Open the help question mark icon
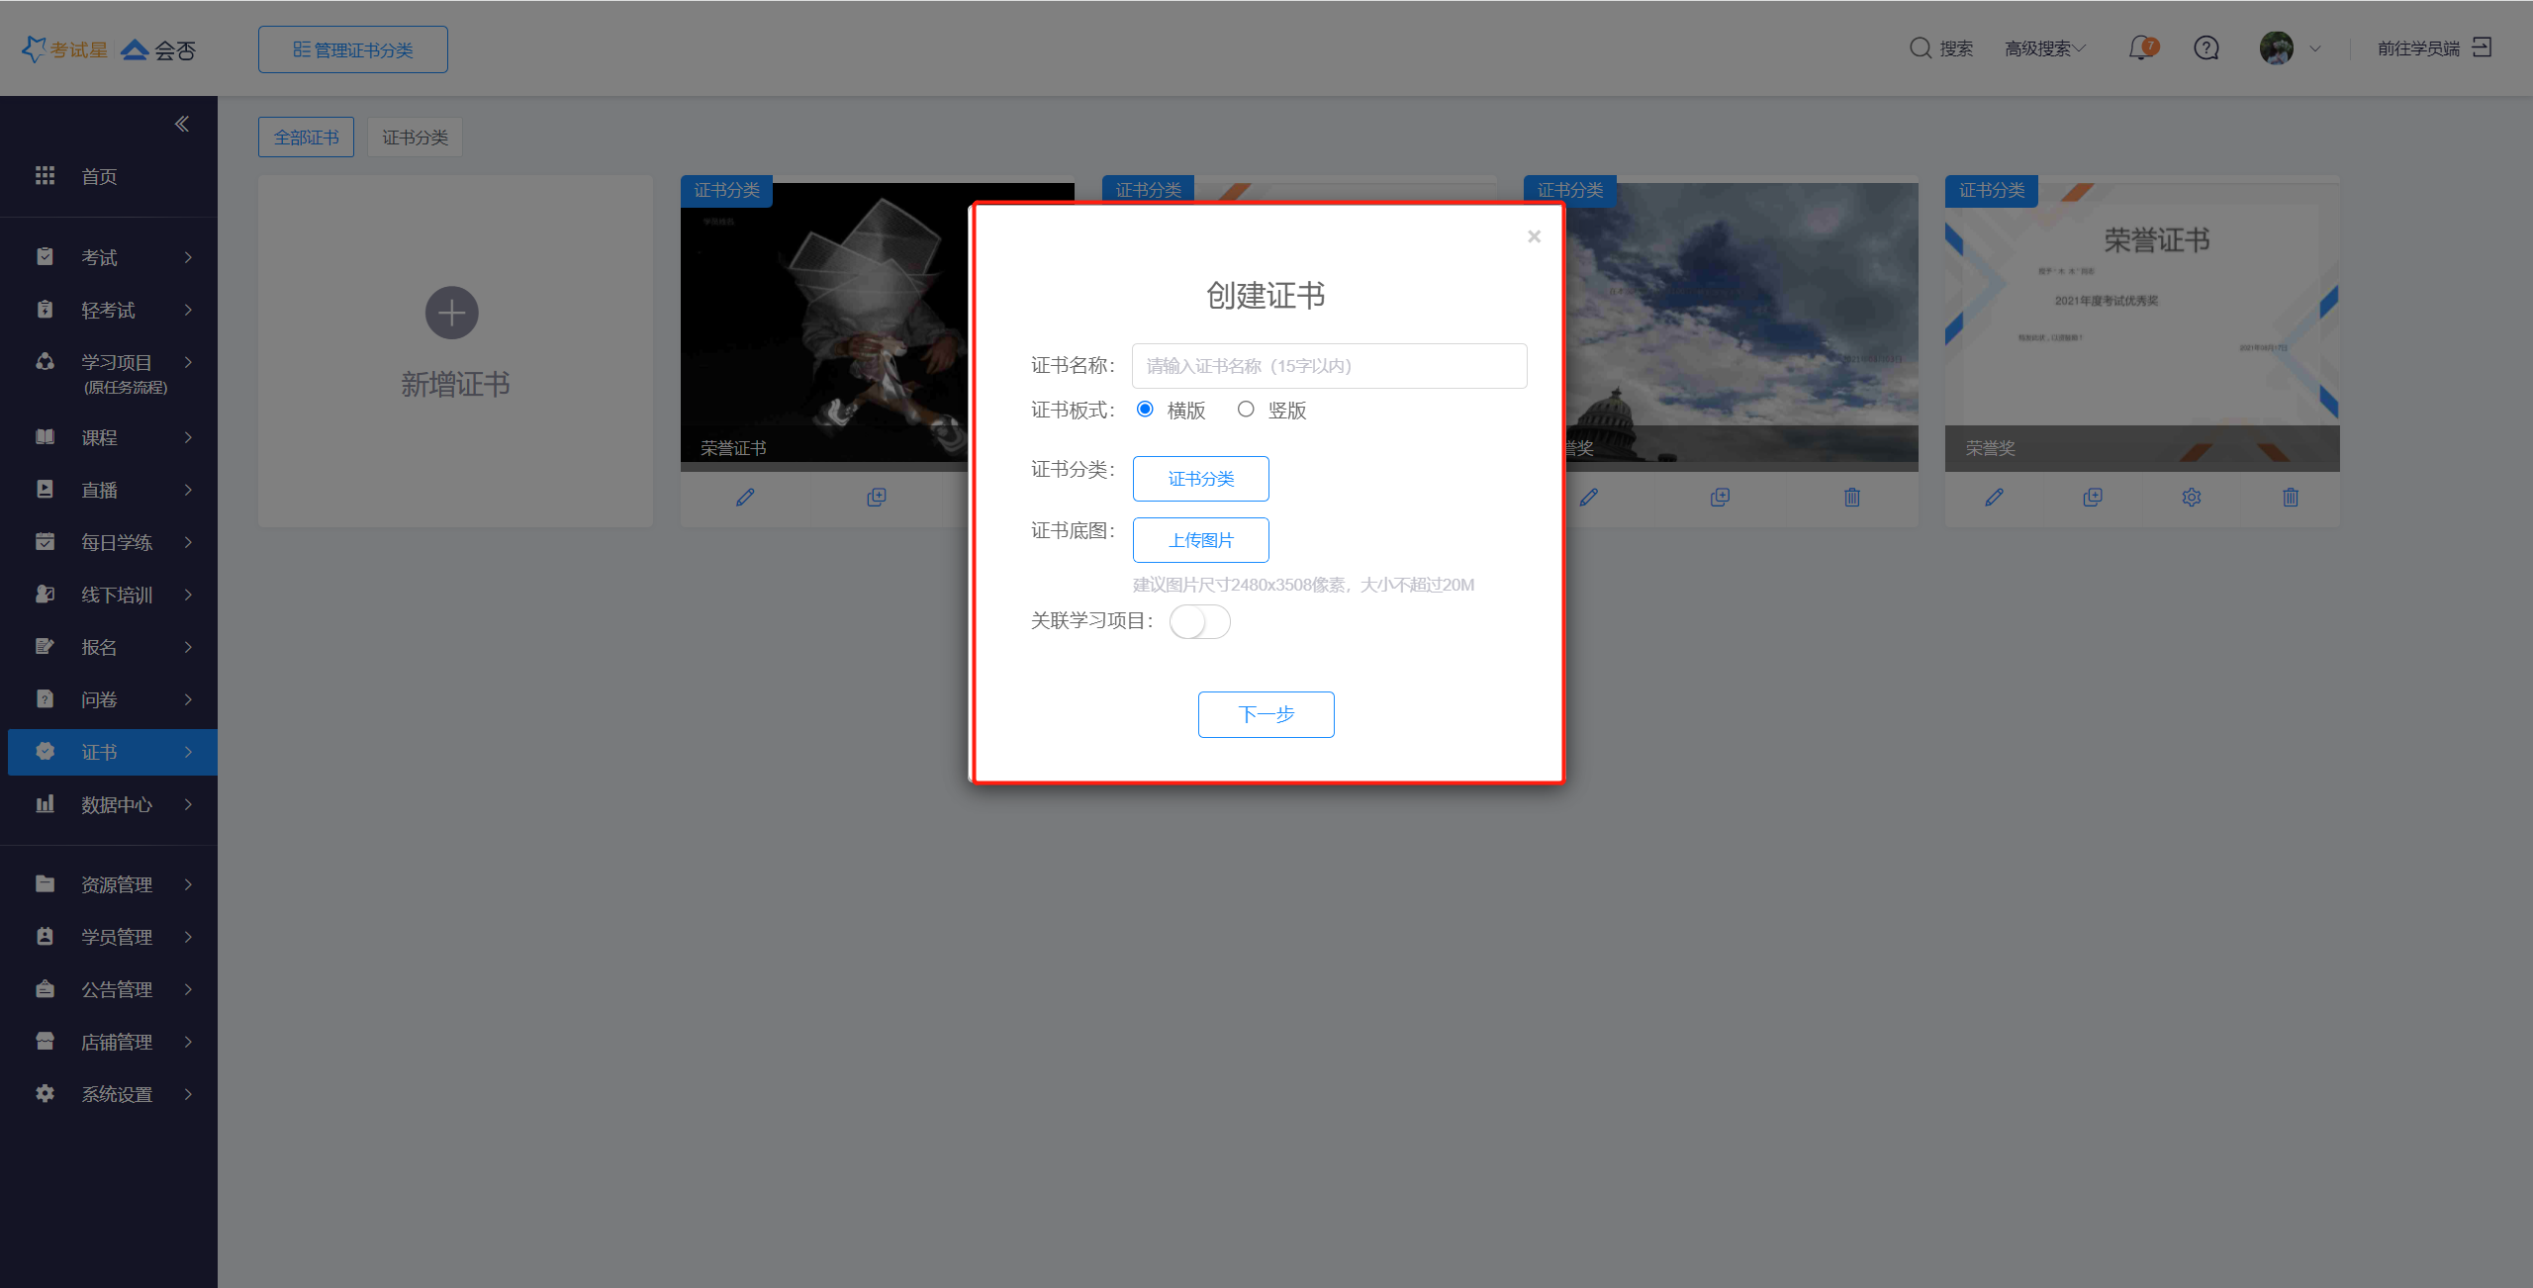The width and height of the screenshot is (2533, 1288). 2205,47
